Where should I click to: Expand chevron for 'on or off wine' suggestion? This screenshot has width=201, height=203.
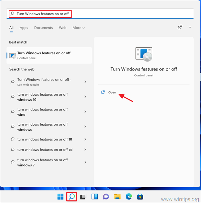pos(85,111)
